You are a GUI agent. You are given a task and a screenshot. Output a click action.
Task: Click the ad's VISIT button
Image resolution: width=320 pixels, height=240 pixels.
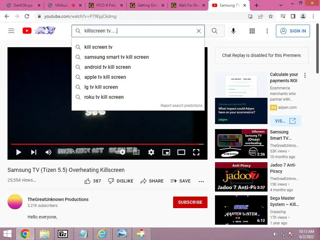285,121
